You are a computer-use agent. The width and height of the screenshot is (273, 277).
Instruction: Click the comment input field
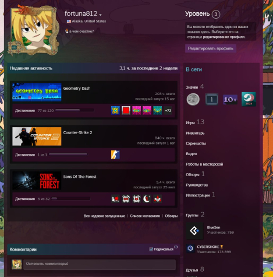100,264
